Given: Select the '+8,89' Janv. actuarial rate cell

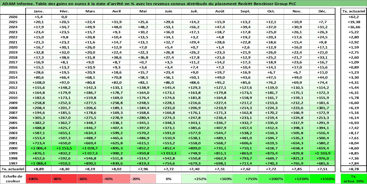Looking at the screenshot, I should 38,169.
